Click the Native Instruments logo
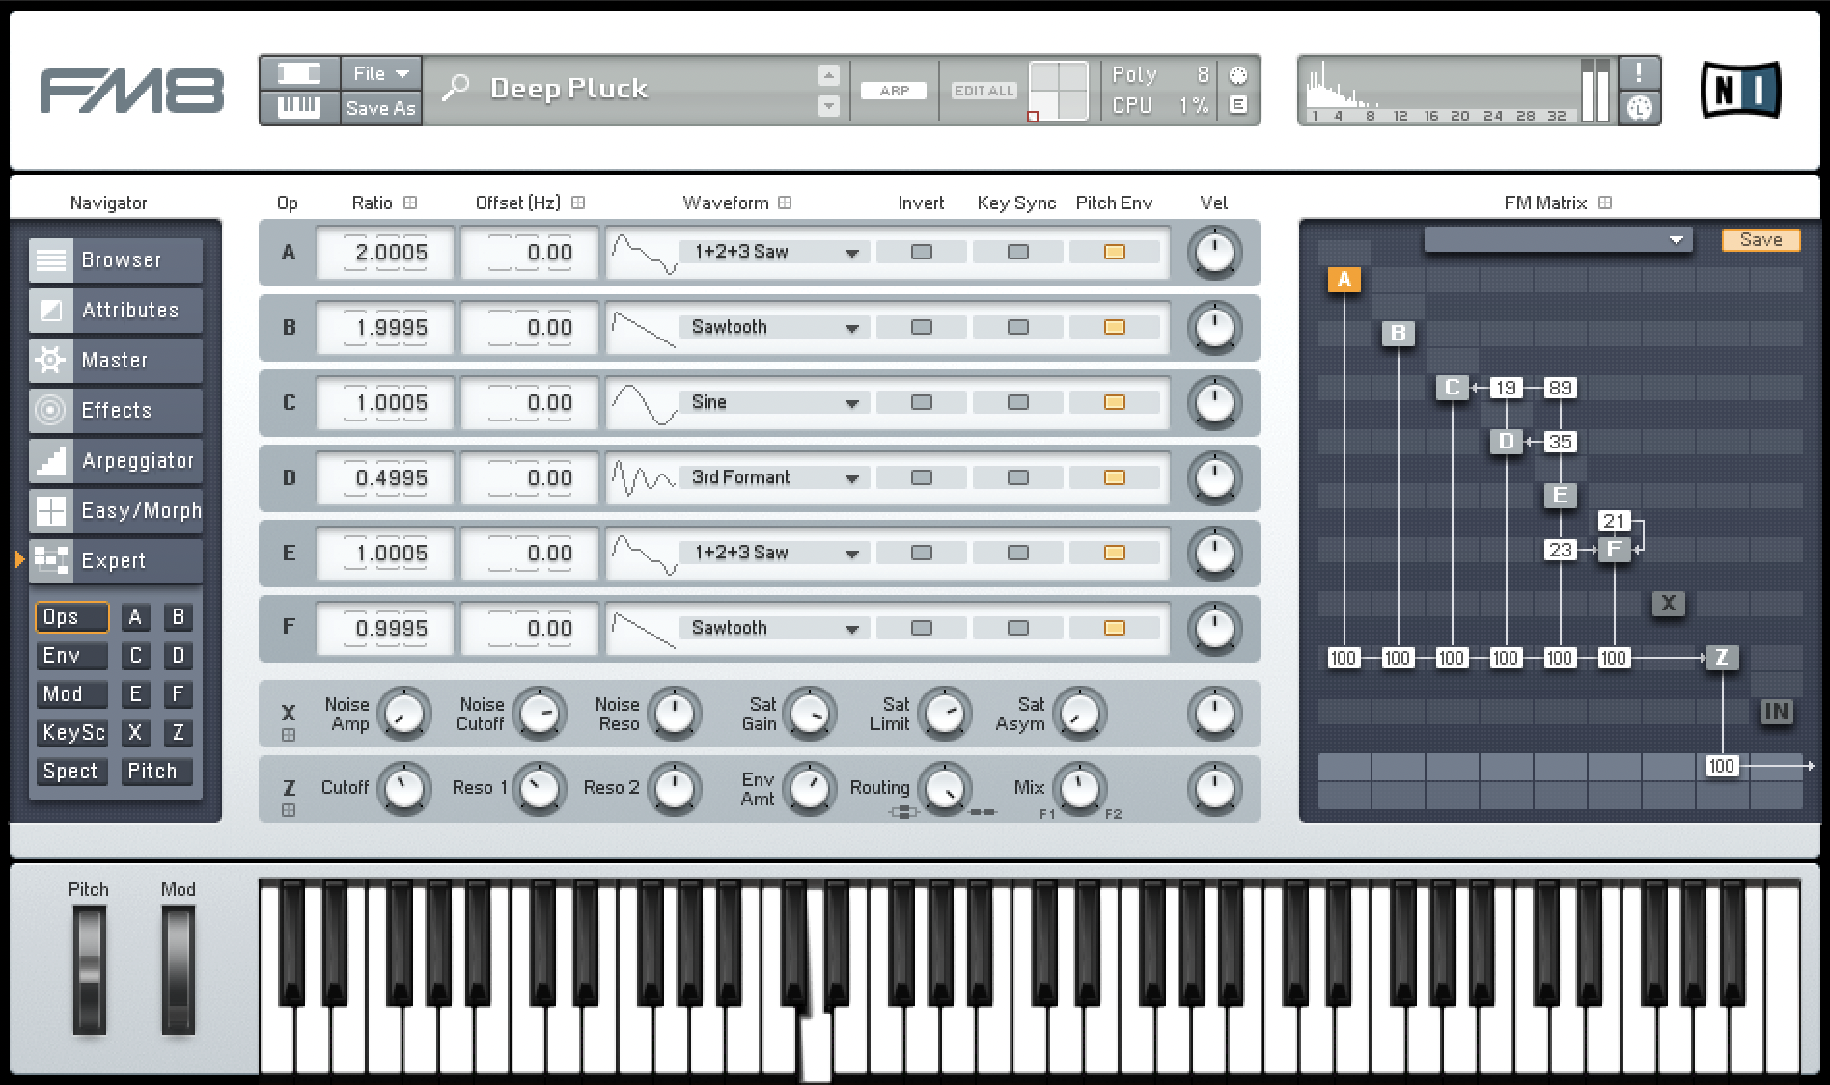 [x=1740, y=90]
